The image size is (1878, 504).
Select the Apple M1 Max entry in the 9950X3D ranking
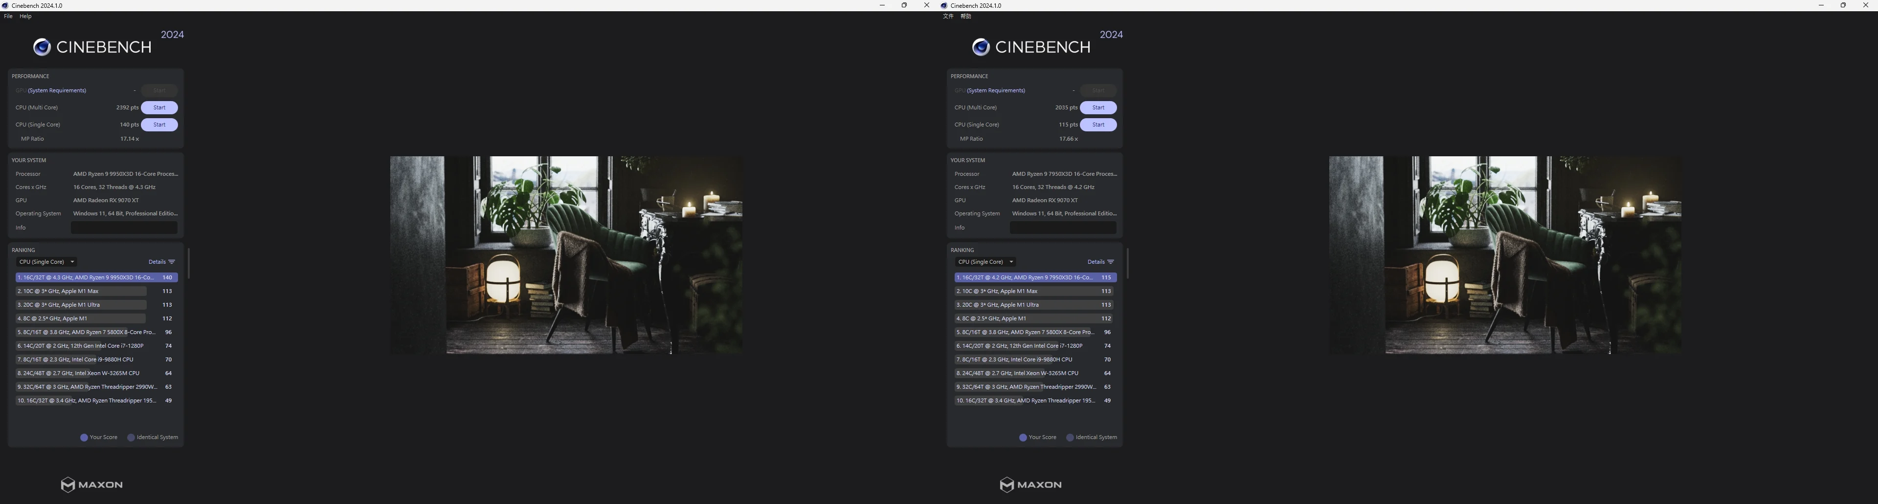[82, 292]
